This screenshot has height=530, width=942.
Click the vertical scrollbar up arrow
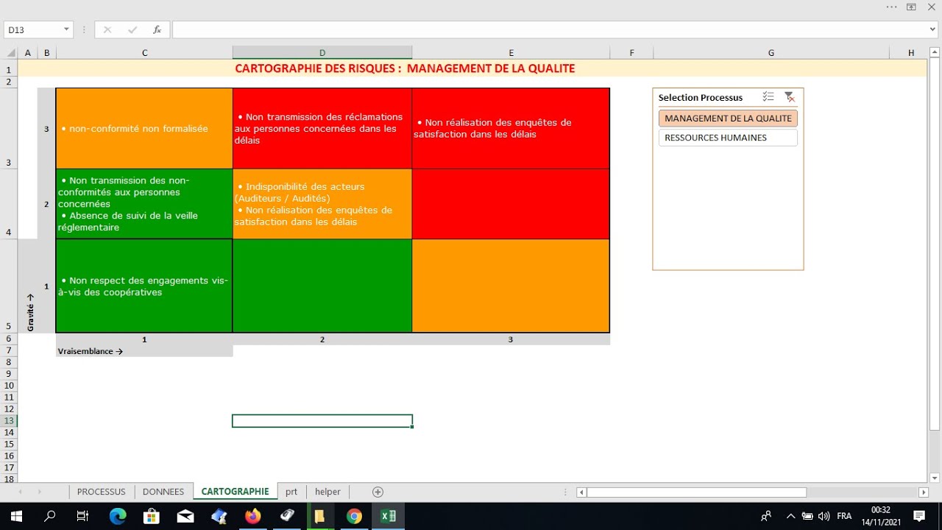pos(934,52)
